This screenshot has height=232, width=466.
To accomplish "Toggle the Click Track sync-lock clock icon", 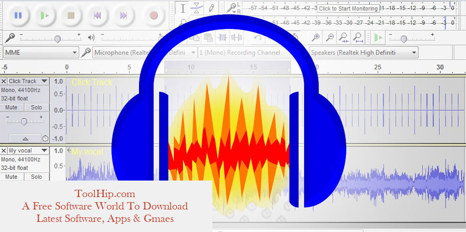I will pyautogui.click(x=45, y=138).
